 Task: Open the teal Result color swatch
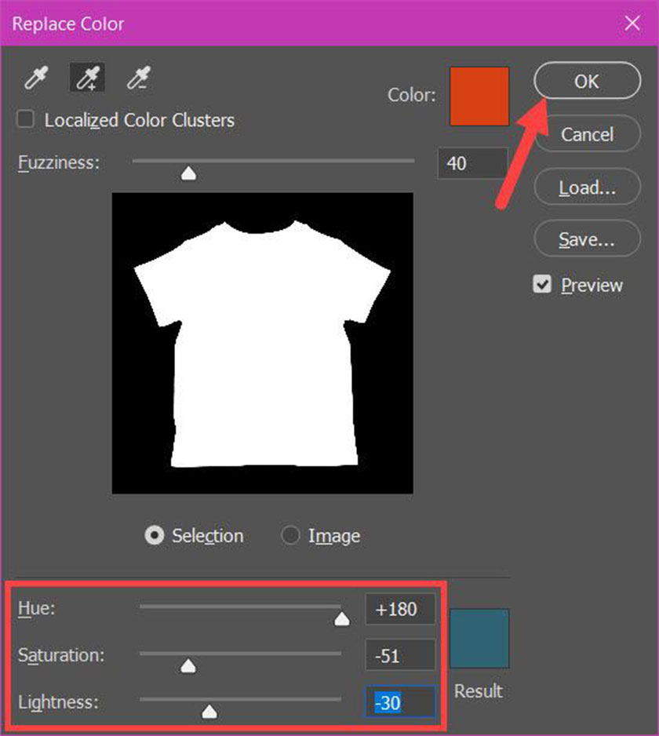click(x=479, y=639)
